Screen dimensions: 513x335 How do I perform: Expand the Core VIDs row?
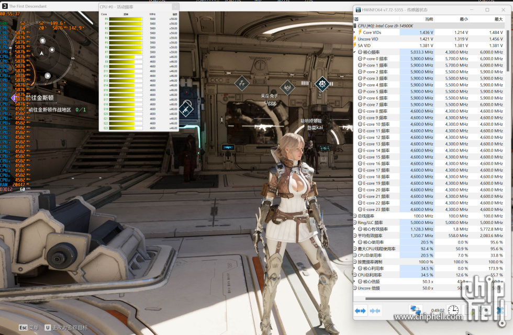tap(354, 32)
